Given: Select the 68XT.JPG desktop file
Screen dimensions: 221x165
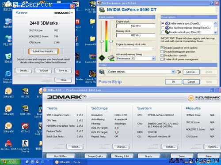Looking at the screenshot, I should [x=25, y=110].
